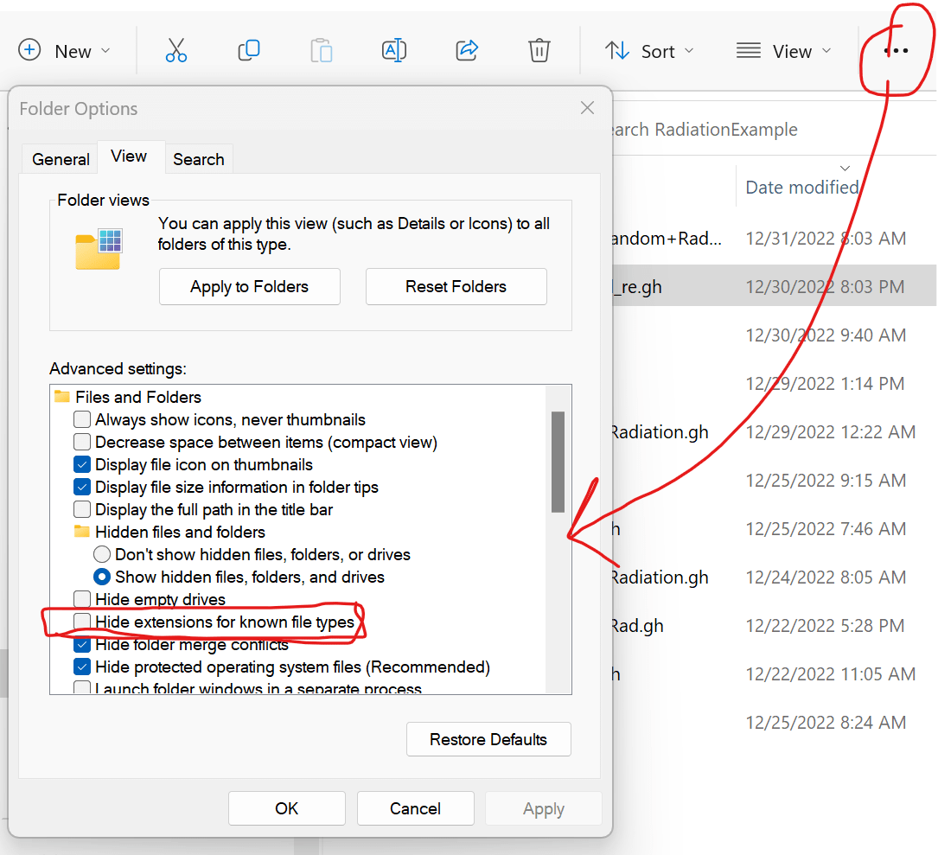Switch to the General tab

(61, 159)
